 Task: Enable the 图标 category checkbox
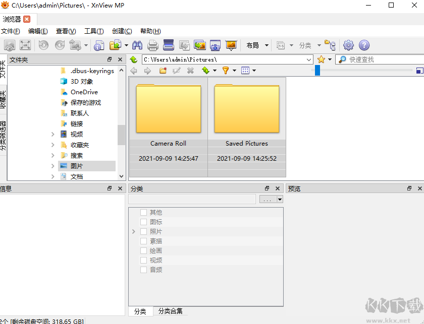pos(143,222)
